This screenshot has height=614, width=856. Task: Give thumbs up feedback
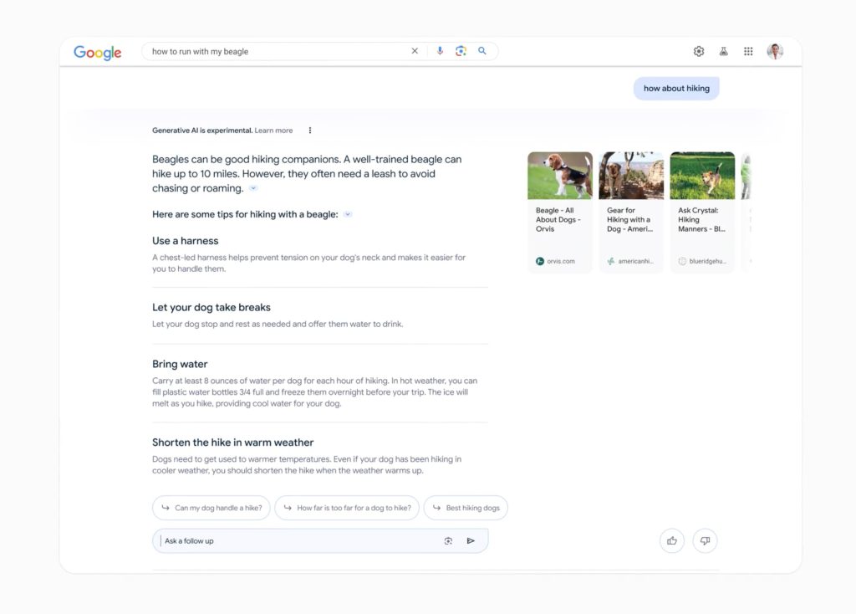(x=672, y=541)
